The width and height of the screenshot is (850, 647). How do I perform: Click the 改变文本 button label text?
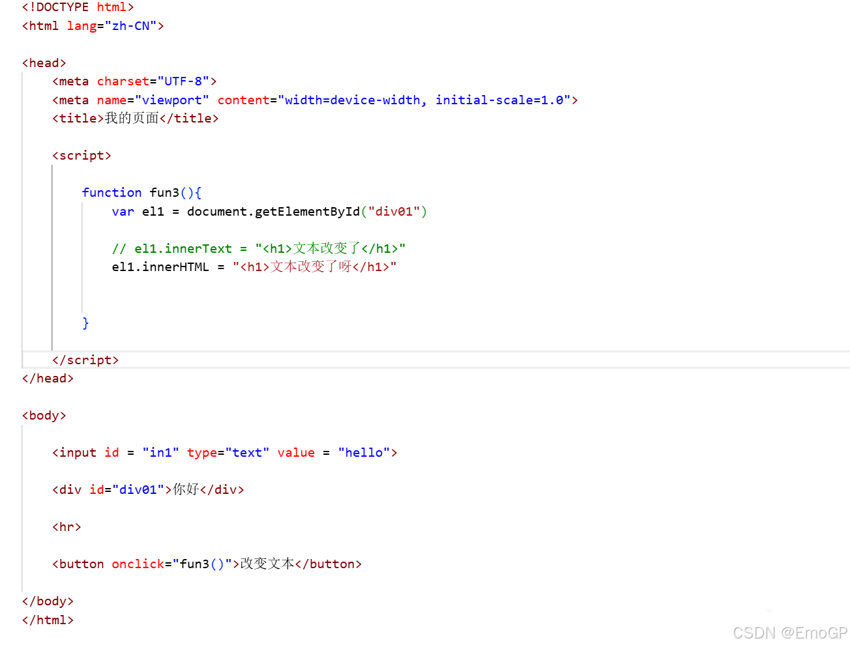click(x=267, y=564)
